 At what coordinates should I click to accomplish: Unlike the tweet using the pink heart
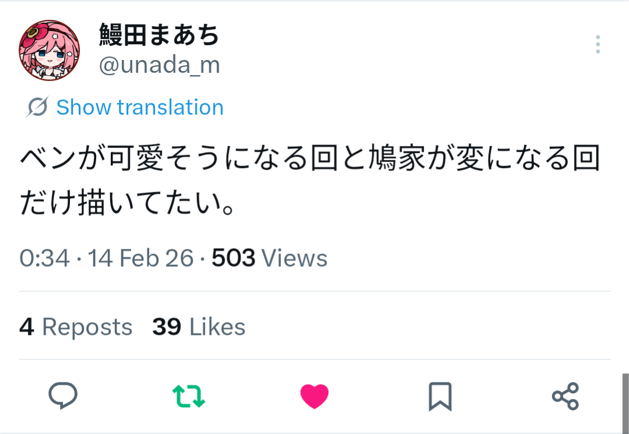pos(315,396)
